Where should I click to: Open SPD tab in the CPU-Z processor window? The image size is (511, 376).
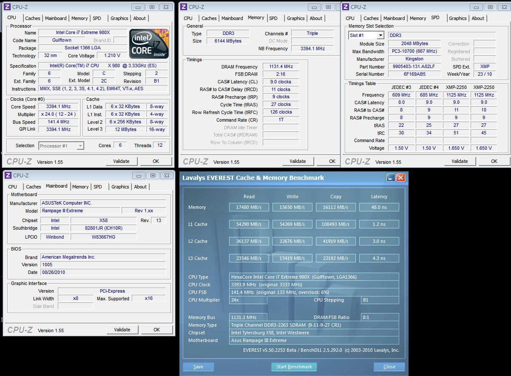point(97,18)
